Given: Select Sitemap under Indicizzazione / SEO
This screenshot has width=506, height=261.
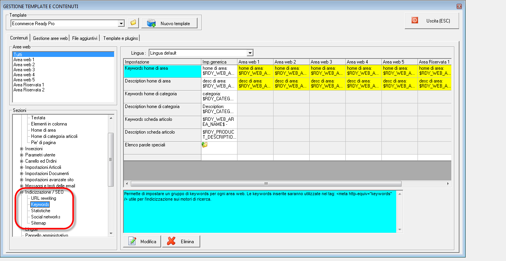Looking at the screenshot, I should pos(38,223).
